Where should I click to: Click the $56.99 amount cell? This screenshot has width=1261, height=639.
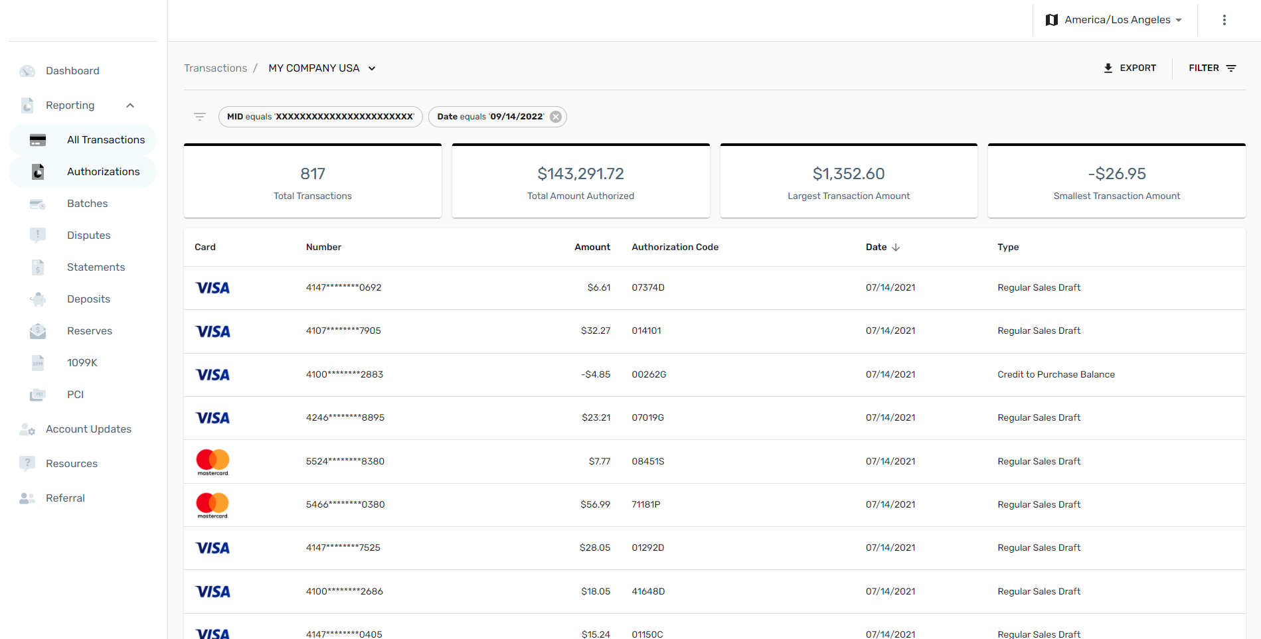tap(596, 505)
